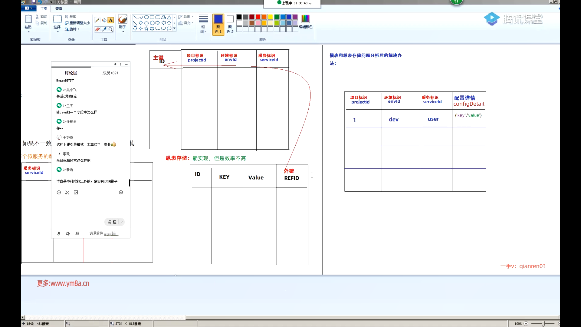581x327 pixels.
Task: Open the send options arrow beside 发送
Action: pyautogui.click(x=122, y=222)
